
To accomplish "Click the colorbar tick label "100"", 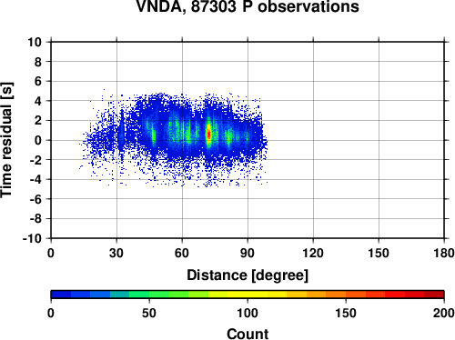I will click(248, 313).
